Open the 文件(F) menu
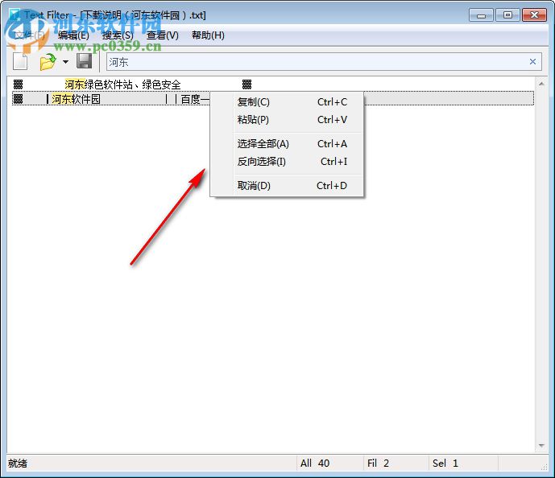The width and height of the screenshot is (555, 478). coord(29,35)
